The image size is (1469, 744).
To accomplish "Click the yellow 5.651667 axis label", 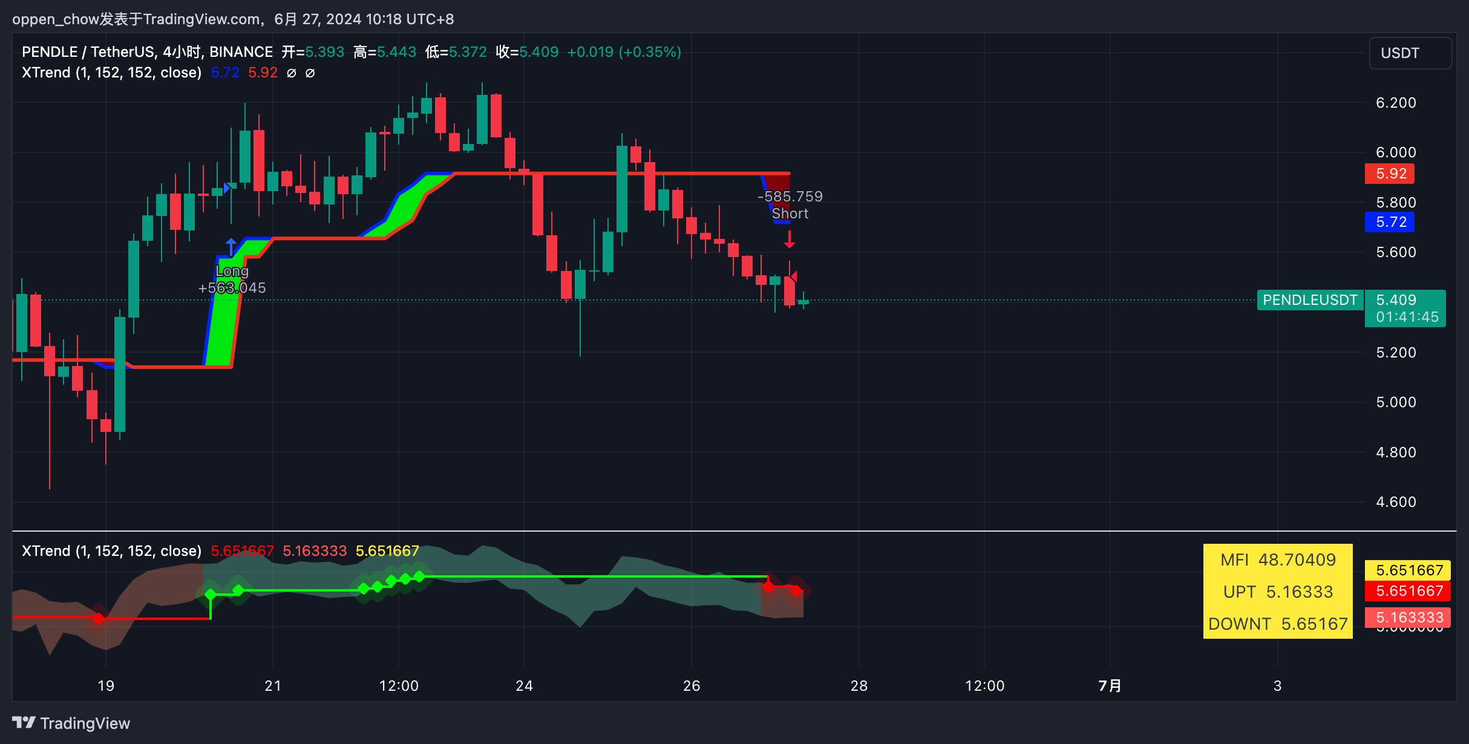I will (x=1407, y=570).
